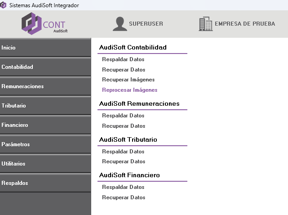Click the Empresa de Prueba building icon
This screenshot has height=215, width=288.
coord(205,24)
